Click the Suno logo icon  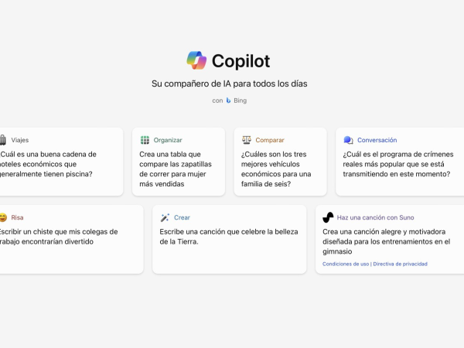tap(328, 217)
